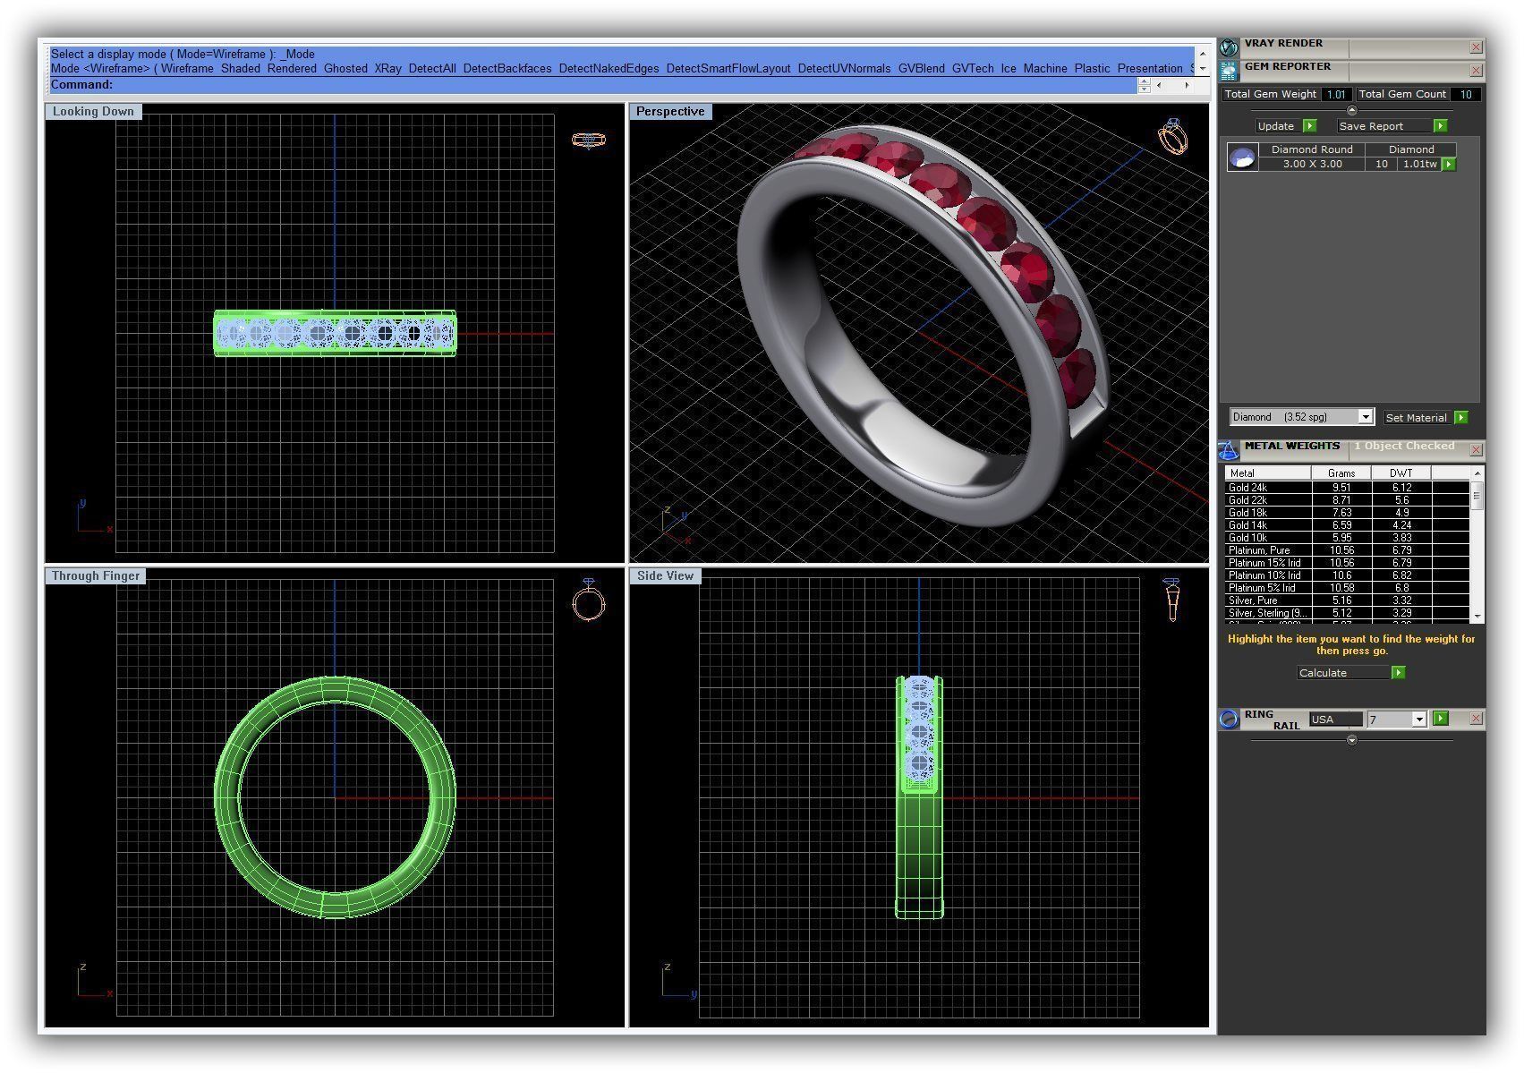Image resolution: width=1524 pixels, height=1073 pixels.
Task: Select the Gold 14k row
Action: click(1347, 525)
